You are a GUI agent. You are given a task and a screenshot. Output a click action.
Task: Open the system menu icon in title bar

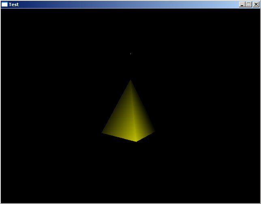4,4
